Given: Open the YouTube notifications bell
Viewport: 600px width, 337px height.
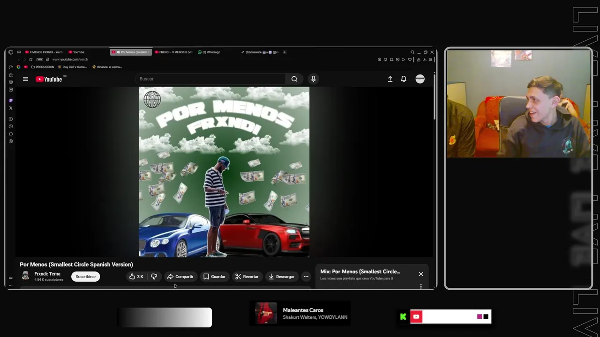Looking at the screenshot, I should (404, 79).
